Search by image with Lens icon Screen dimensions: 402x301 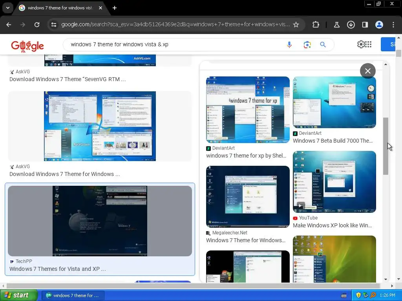307,45
